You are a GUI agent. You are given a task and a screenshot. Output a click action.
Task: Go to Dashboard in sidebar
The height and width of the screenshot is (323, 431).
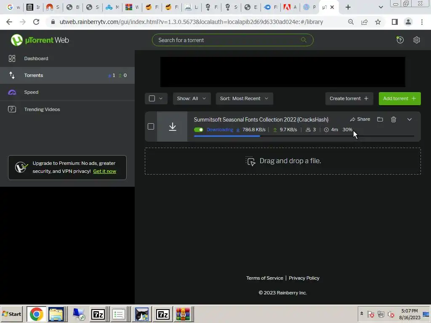click(x=67, y=58)
